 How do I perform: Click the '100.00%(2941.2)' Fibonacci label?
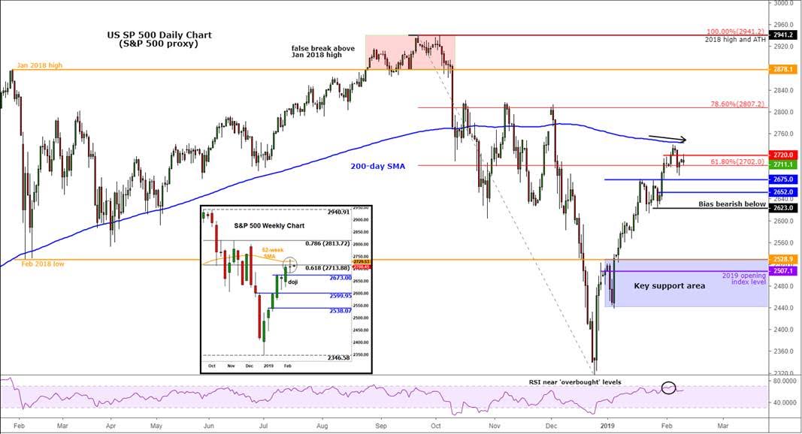click(736, 32)
